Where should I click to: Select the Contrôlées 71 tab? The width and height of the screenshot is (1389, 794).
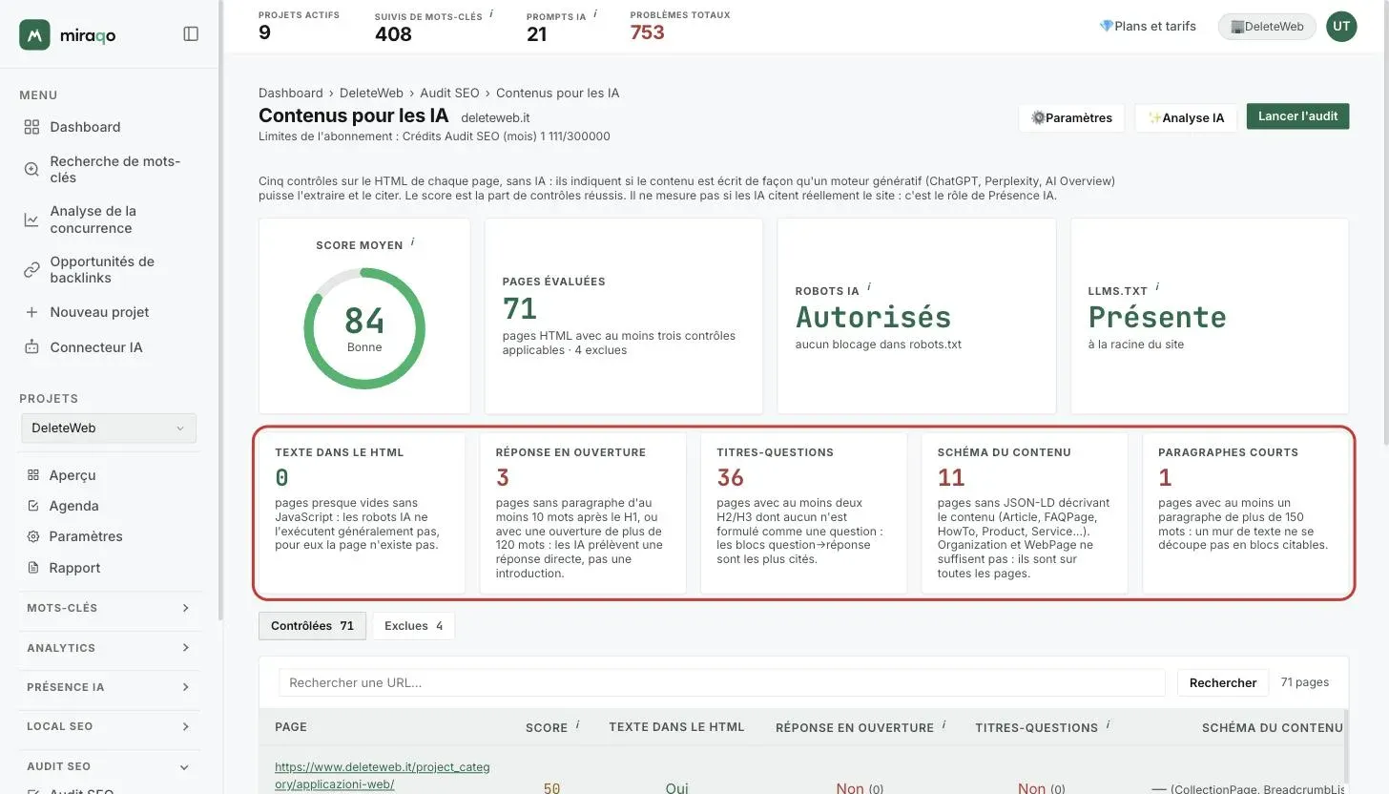312,626
